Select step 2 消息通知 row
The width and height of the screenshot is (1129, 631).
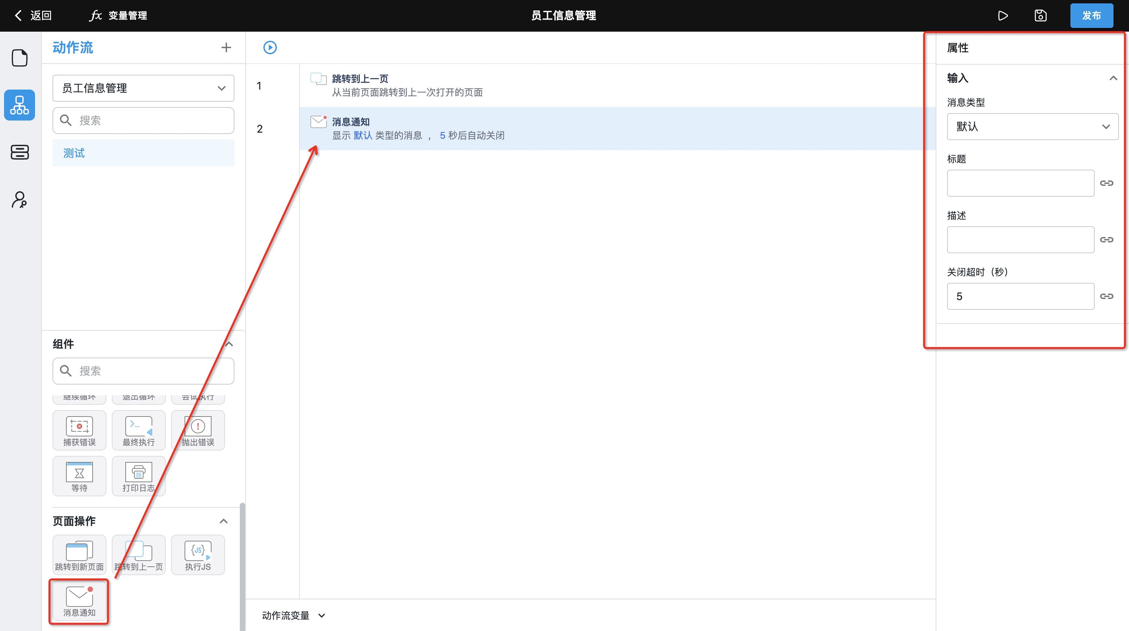click(x=617, y=129)
